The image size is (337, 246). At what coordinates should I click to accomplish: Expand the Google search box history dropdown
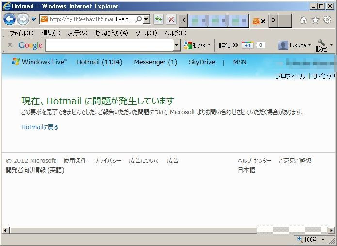177,45
